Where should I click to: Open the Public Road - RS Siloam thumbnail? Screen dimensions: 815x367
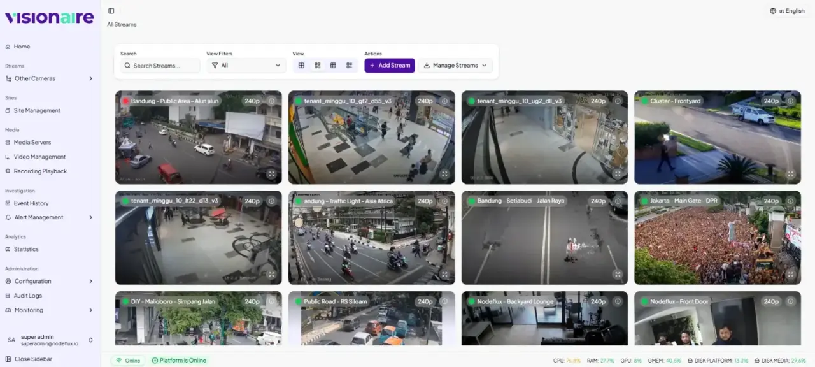pos(371,319)
